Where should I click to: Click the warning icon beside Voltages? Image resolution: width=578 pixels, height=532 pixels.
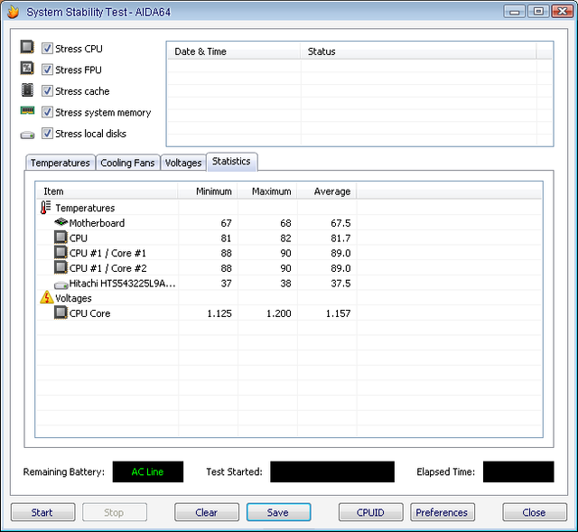click(46, 298)
